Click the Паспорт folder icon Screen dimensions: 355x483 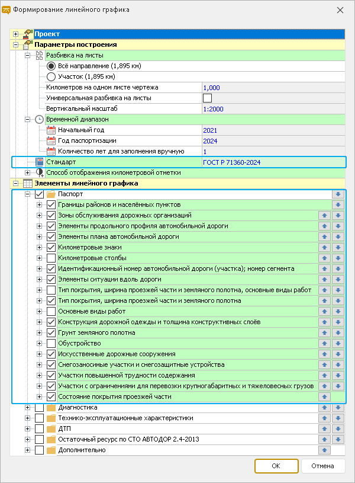click(x=51, y=194)
